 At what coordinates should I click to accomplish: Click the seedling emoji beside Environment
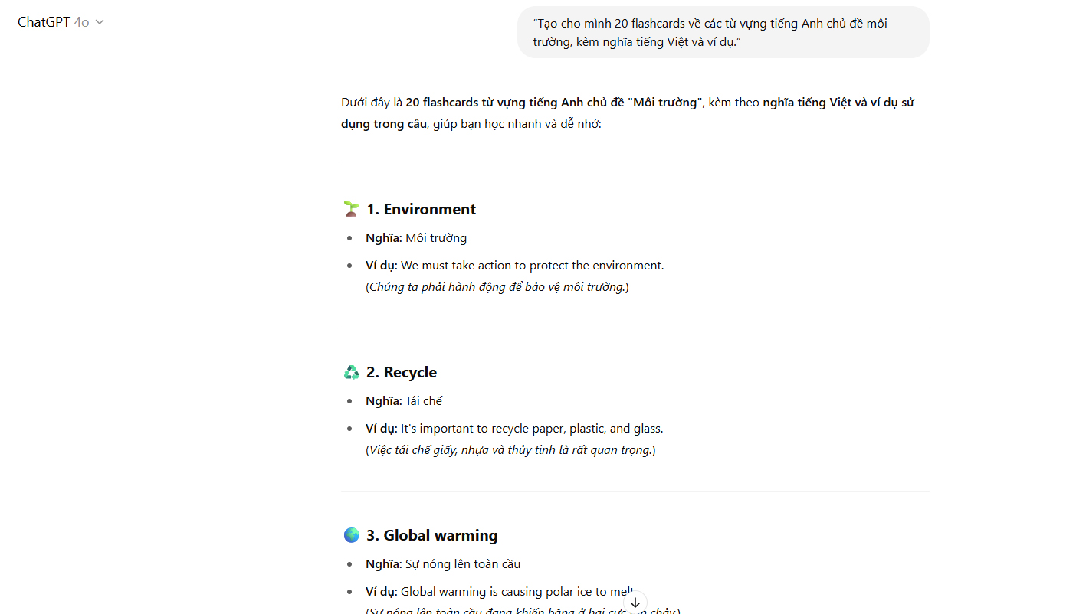click(351, 209)
